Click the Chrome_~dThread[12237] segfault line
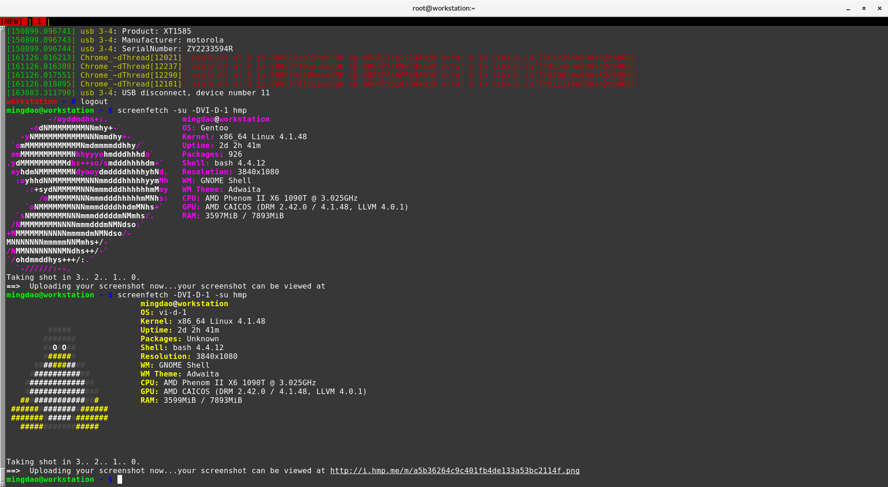 click(321, 66)
